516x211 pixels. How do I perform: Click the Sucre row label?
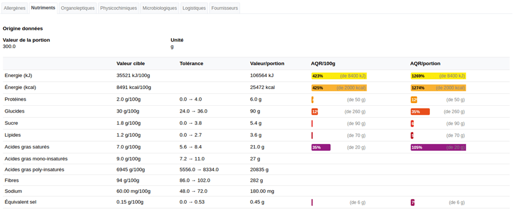point(11,123)
